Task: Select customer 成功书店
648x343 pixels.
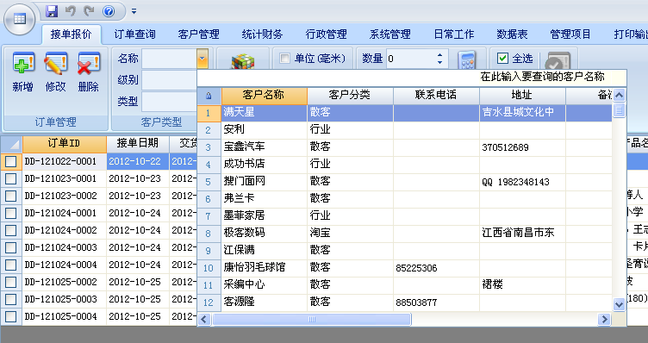Action: click(416, 165)
